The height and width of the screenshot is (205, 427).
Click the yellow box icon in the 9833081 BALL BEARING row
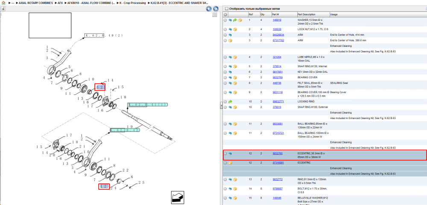(x=235, y=124)
